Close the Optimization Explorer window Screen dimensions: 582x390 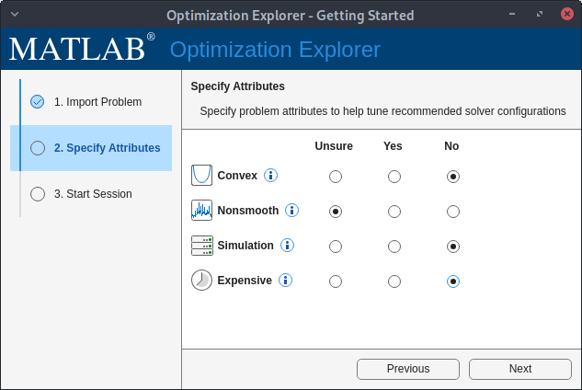tap(567, 14)
